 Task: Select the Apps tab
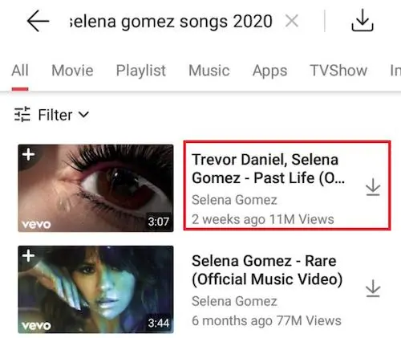pyautogui.click(x=269, y=71)
